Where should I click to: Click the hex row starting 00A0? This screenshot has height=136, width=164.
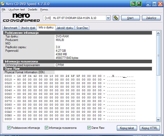point(70,112)
